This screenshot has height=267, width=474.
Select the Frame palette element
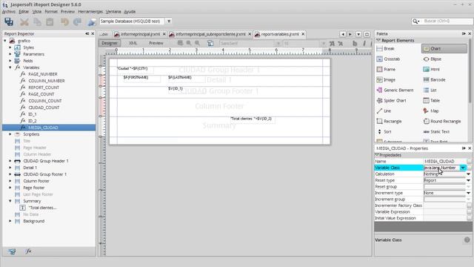pos(386,69)
